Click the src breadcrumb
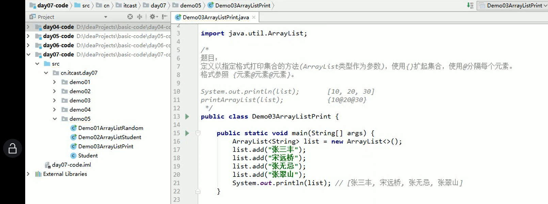The image size is (548, 204). tap(82, 5)
